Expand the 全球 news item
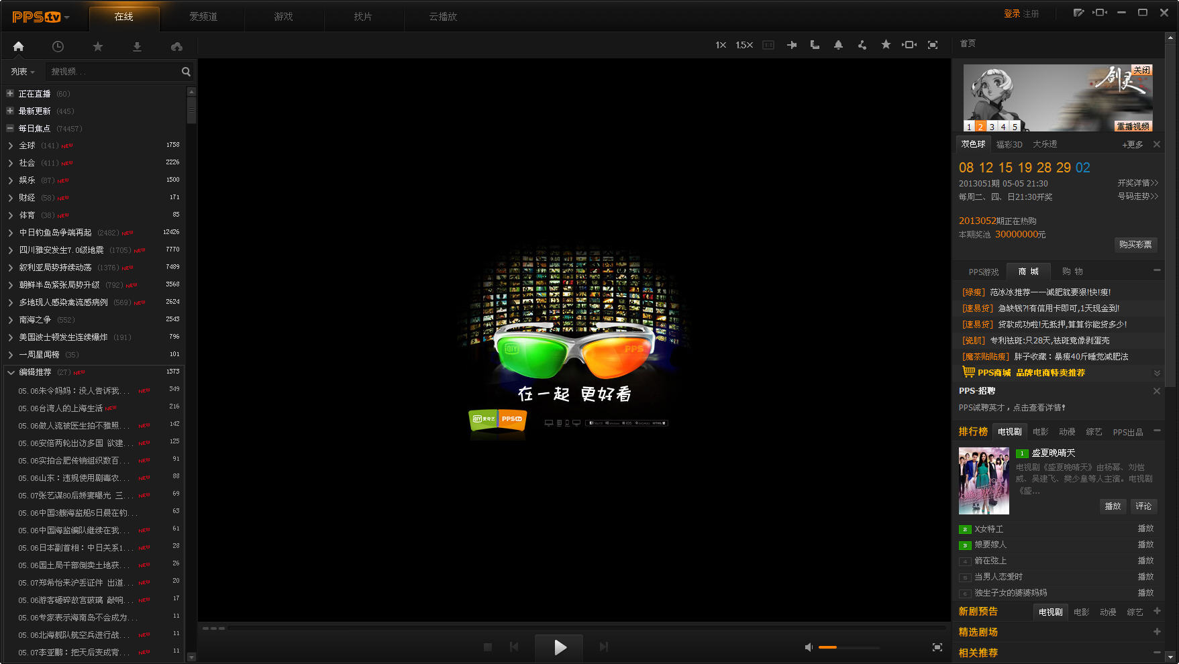 point(11,146)
